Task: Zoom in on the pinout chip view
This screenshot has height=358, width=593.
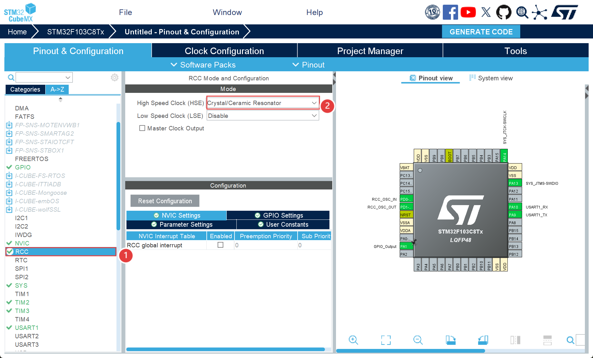Action: pos(353,340)
